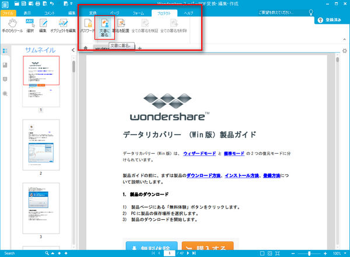Click the Open folder icon in quick access toolbar
The width and height of the screenshot is (350, 257).
tap(17, 3)
